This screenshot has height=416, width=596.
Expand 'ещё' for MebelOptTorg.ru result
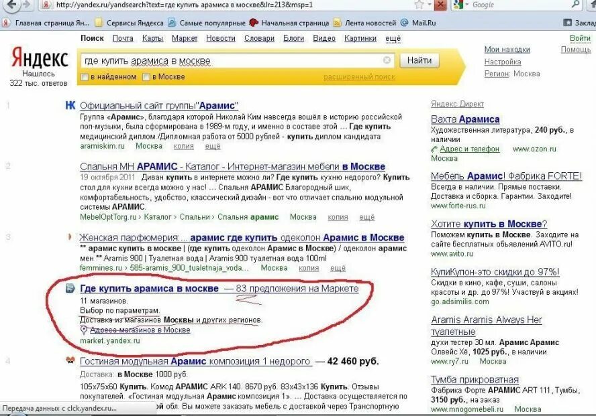click(367, 217)
